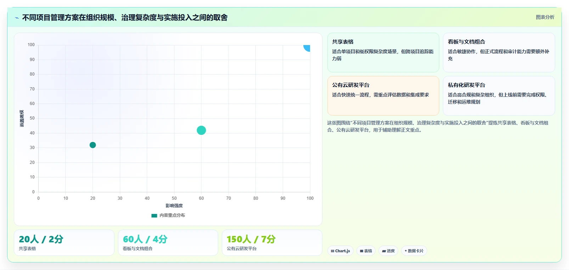Select the turquoise bubble at x=60
The image size is (569, 270).
[x=201, y=130]
